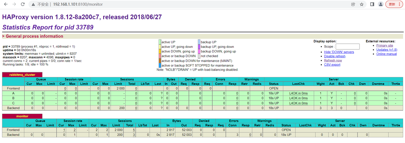The height and width of the screenshot is (143, 405).
Task: Type in the Scope input field
Action: (x=347, y=47)
